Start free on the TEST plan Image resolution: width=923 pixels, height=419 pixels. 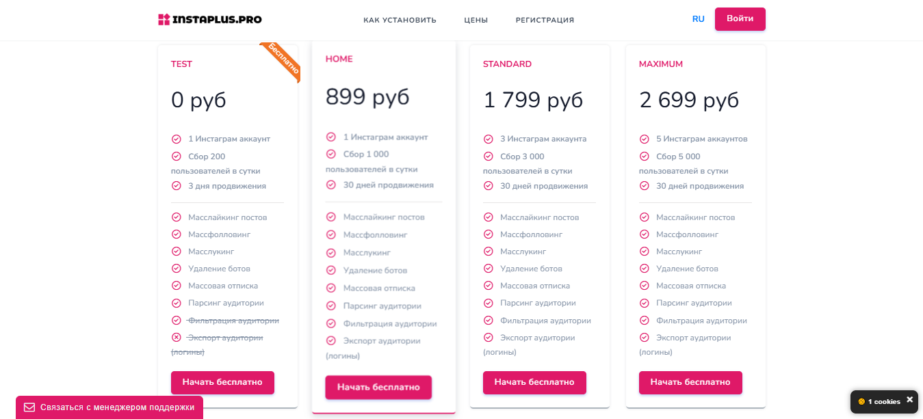222,383
